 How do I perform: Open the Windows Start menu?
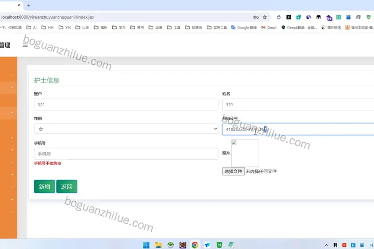(146, 245)
